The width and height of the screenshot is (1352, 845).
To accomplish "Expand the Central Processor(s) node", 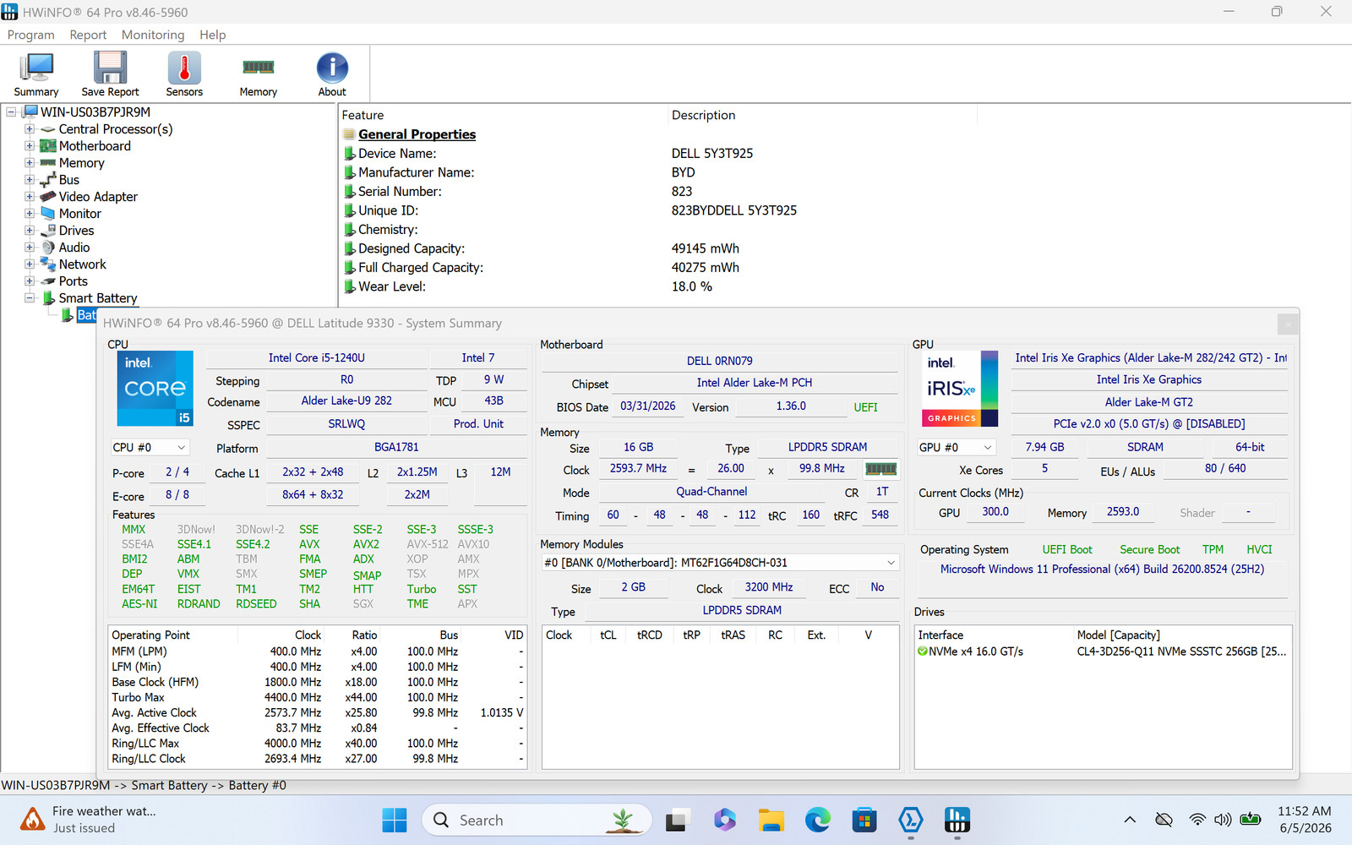I will point(30,129).
